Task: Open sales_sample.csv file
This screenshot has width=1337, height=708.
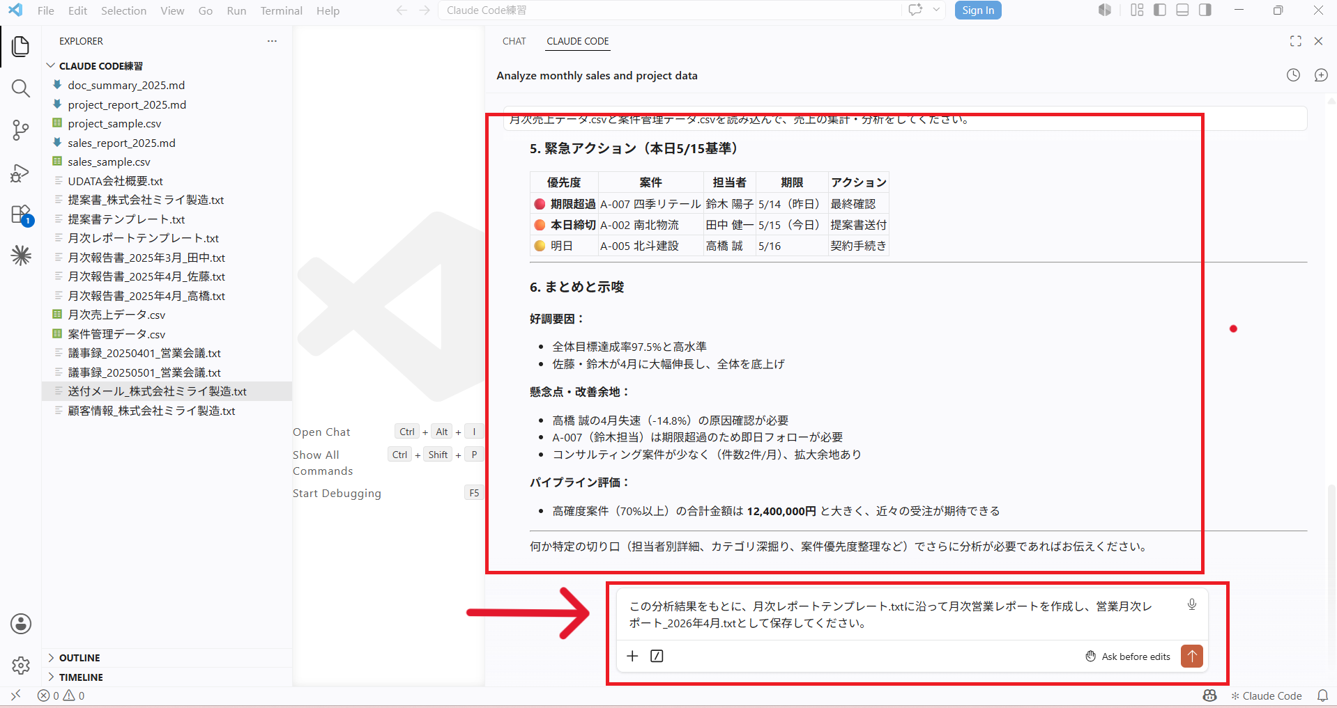Action: coord(109,162)
